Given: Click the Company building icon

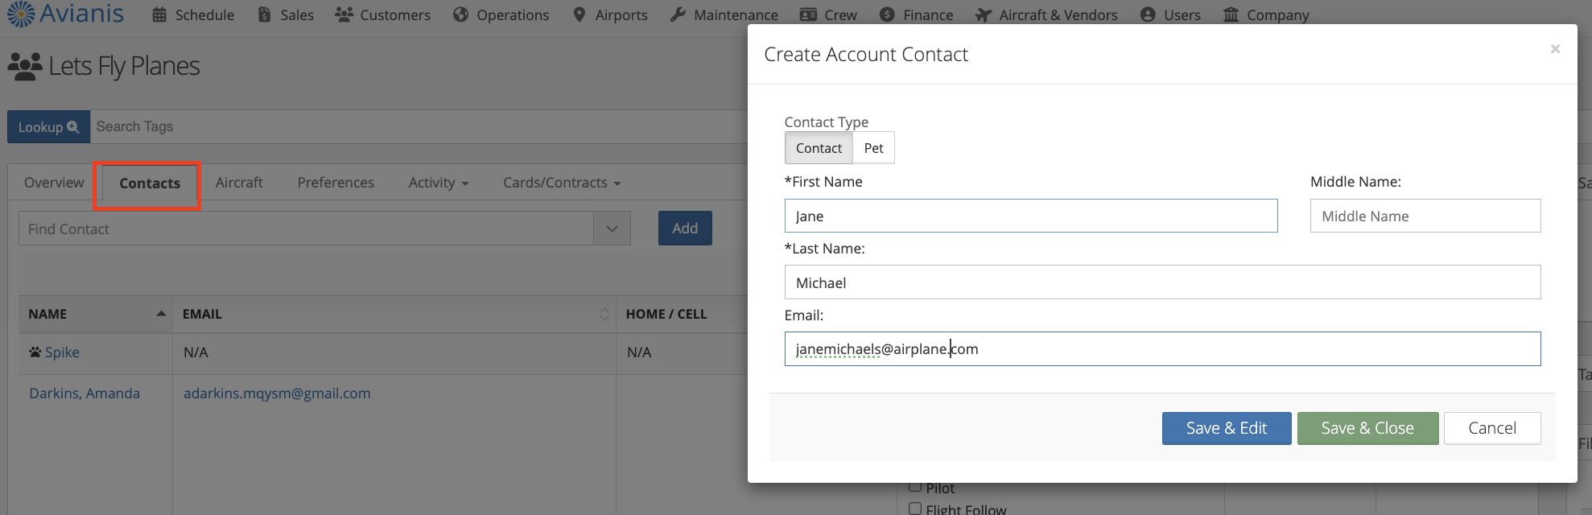Looking at the screenshot, I should click(x=1231, y=15).
